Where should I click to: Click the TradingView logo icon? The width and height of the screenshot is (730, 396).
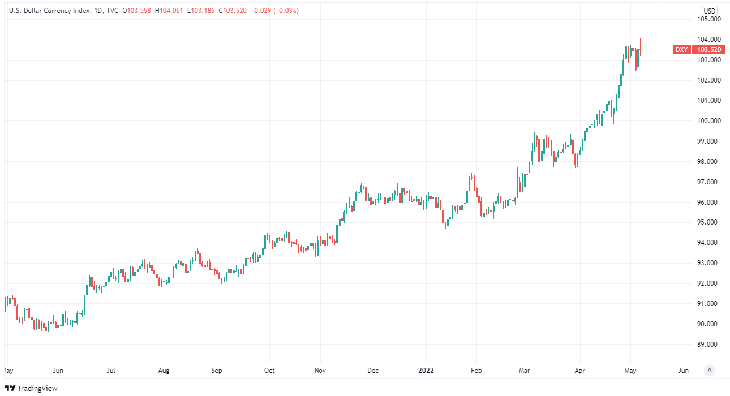pyautogui.click(x=10, y=388)
